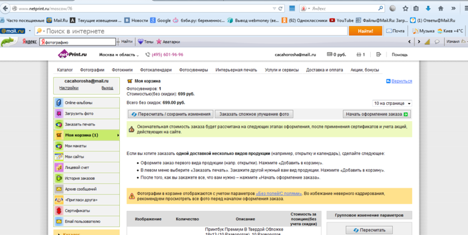Click the header email cacahorosha@mail.ru

tap(295, 55)
